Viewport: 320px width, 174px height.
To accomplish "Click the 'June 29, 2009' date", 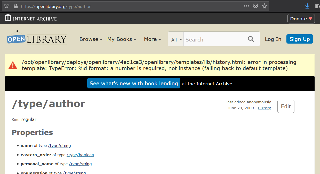I will (241, 108).
